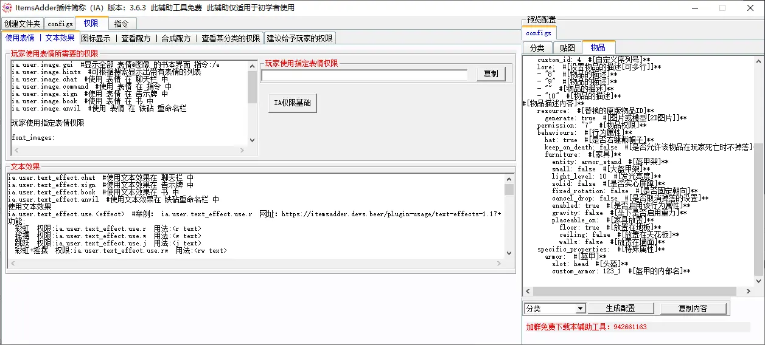Image resolution: width=765 pixels, height=345 pixels.
Task: Click down arrow of 文本效果 text box scrollbar
Action: coord(509,253)
